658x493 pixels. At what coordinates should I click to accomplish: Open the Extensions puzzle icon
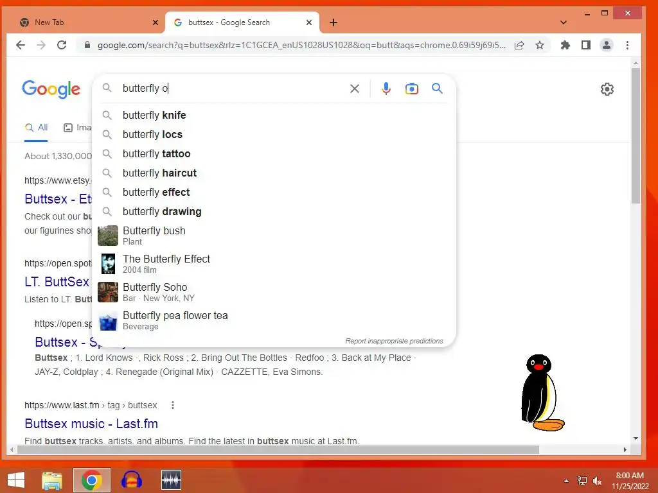[x=565, y=45]
